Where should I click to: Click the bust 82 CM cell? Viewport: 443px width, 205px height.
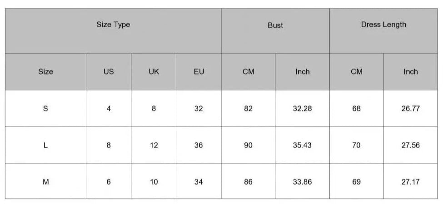pos(248,109)
